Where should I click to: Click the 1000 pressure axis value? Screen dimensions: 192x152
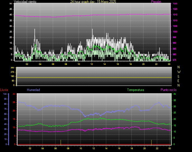[175, 32]
